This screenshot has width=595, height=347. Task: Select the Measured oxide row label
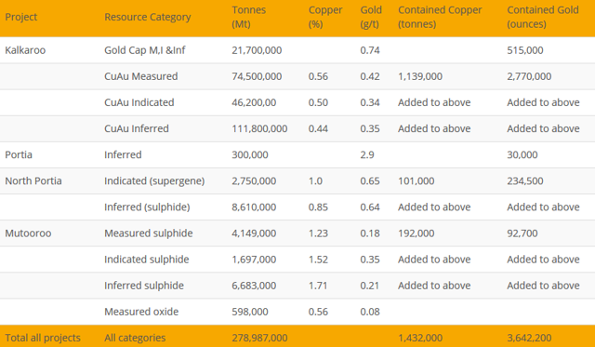(141, 312)
